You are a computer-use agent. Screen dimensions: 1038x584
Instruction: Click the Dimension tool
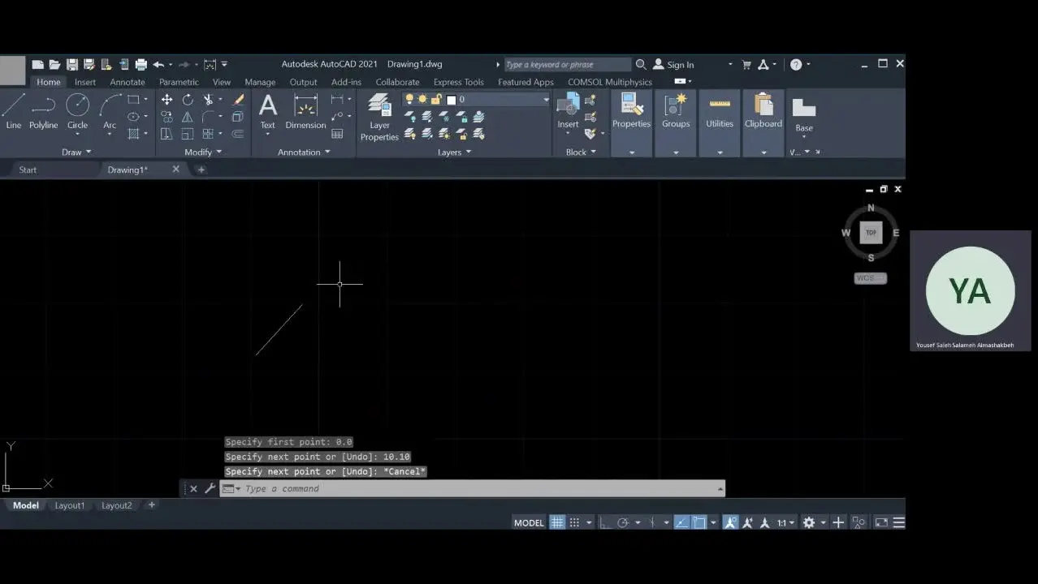[305, 111]
